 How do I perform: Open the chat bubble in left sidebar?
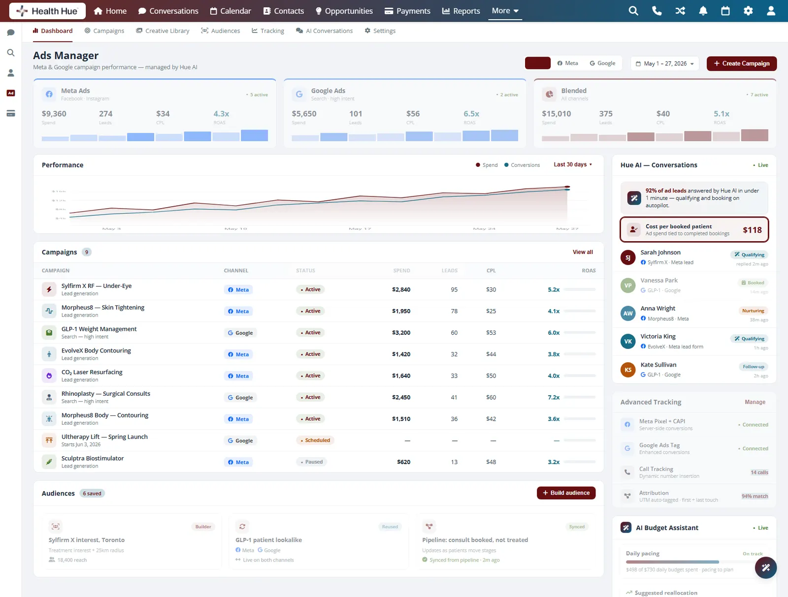coord(11,32)
